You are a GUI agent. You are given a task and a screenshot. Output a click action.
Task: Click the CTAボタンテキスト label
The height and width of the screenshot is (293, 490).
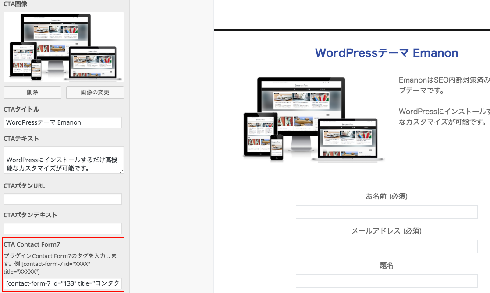(x=30, y=215)
